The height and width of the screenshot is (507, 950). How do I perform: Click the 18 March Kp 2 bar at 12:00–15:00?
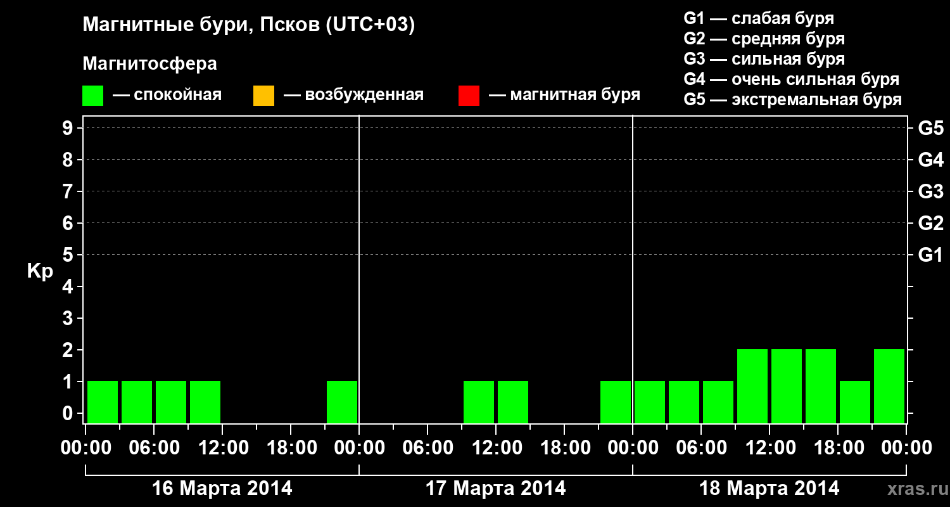point(787,386)
